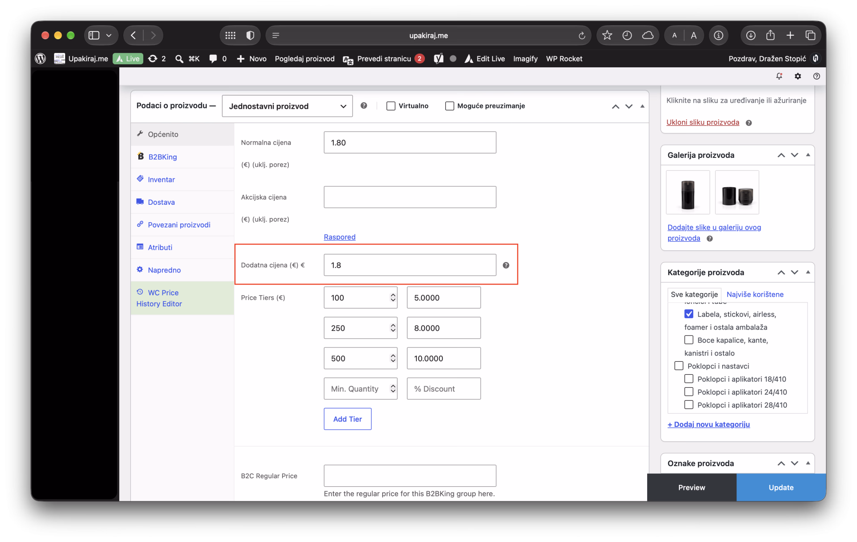Check Poklopci i nastavci category
Screen dimensions: 857x542
[x=679, y=366]
